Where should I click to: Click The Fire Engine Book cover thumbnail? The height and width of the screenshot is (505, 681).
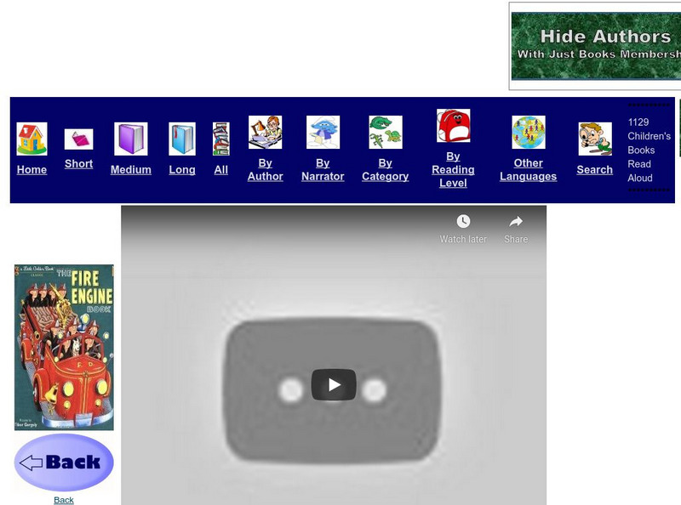[x=65, y=348]
